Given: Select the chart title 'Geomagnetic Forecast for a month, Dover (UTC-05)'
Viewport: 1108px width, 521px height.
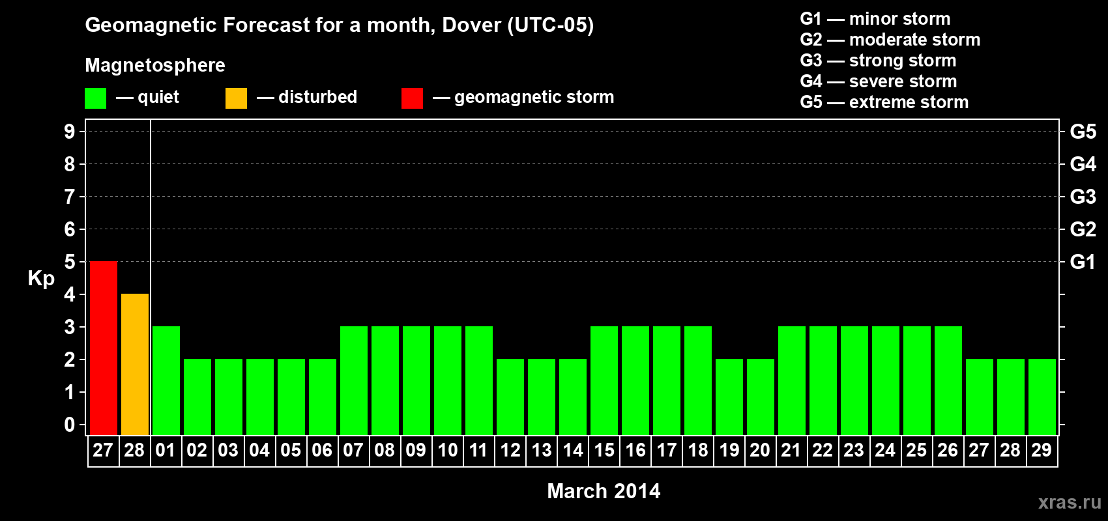Looking at the screenshot, I should [339, 25].
